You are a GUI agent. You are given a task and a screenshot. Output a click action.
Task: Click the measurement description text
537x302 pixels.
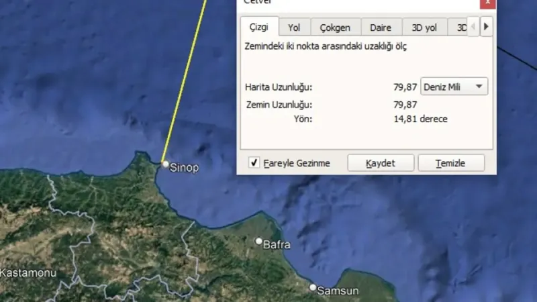click(326, 46)
